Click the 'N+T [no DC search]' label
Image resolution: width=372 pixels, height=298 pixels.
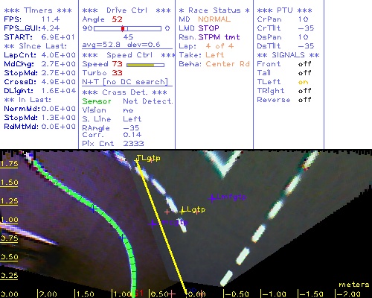[125, 82]
